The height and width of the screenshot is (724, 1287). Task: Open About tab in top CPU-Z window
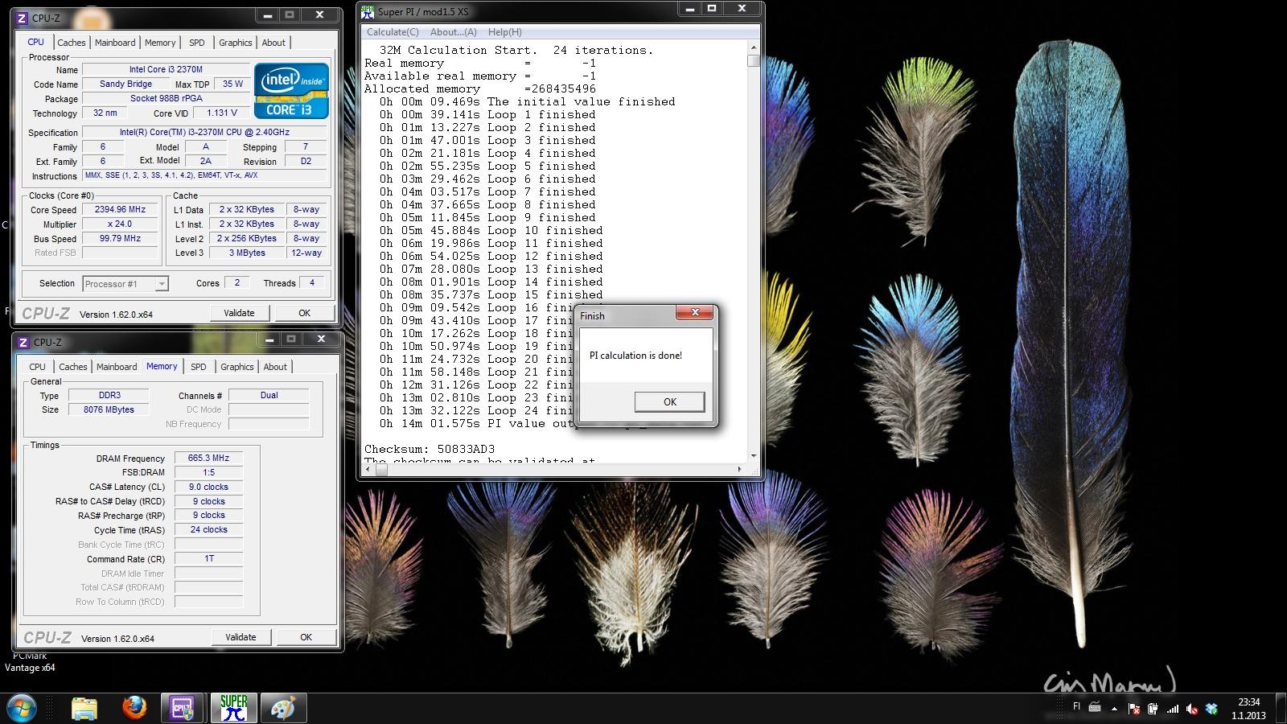pos(273,43)
